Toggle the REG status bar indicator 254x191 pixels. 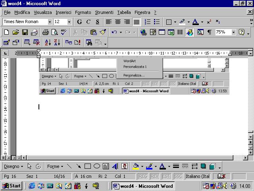[143, 176]
